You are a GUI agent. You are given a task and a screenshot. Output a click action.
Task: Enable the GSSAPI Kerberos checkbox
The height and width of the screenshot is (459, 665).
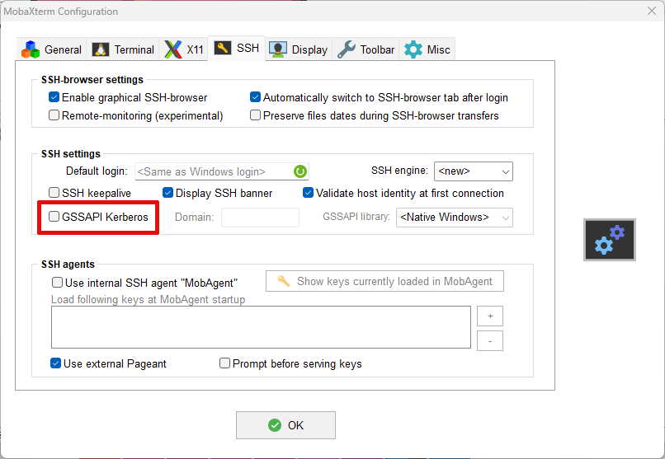click(54, 218)
